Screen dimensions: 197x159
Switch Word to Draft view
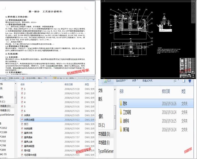pos(67,78)
